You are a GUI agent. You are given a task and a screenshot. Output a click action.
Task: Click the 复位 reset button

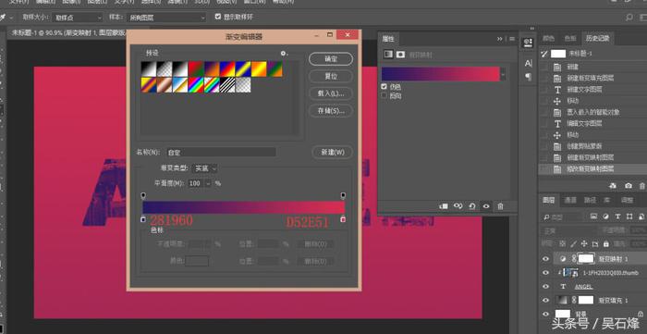point(331,77)
